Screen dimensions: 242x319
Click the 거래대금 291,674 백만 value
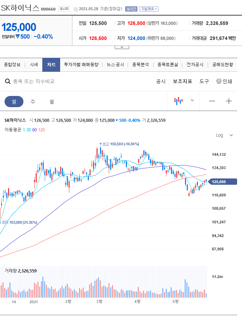click(x=223, y=38)
